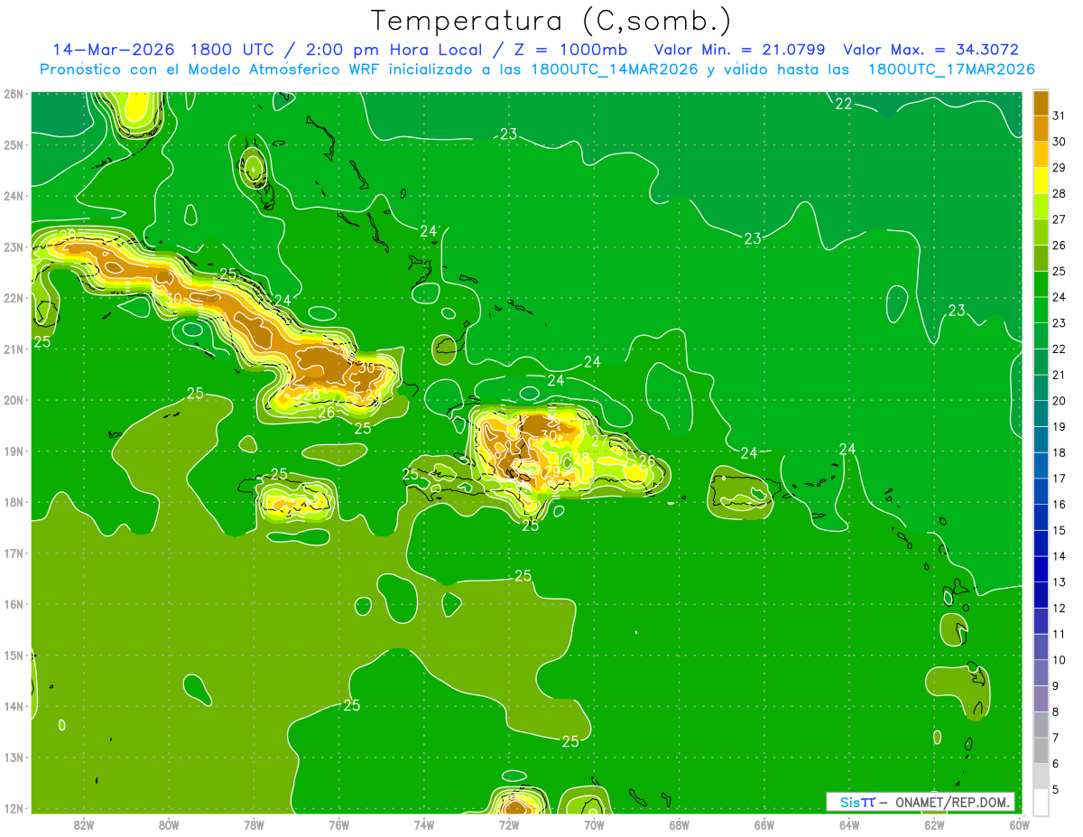This screenshot has width=1083, height=837.
Task: Pick the colorbar swatch between 20 and 21
Action: point(1041,387)
